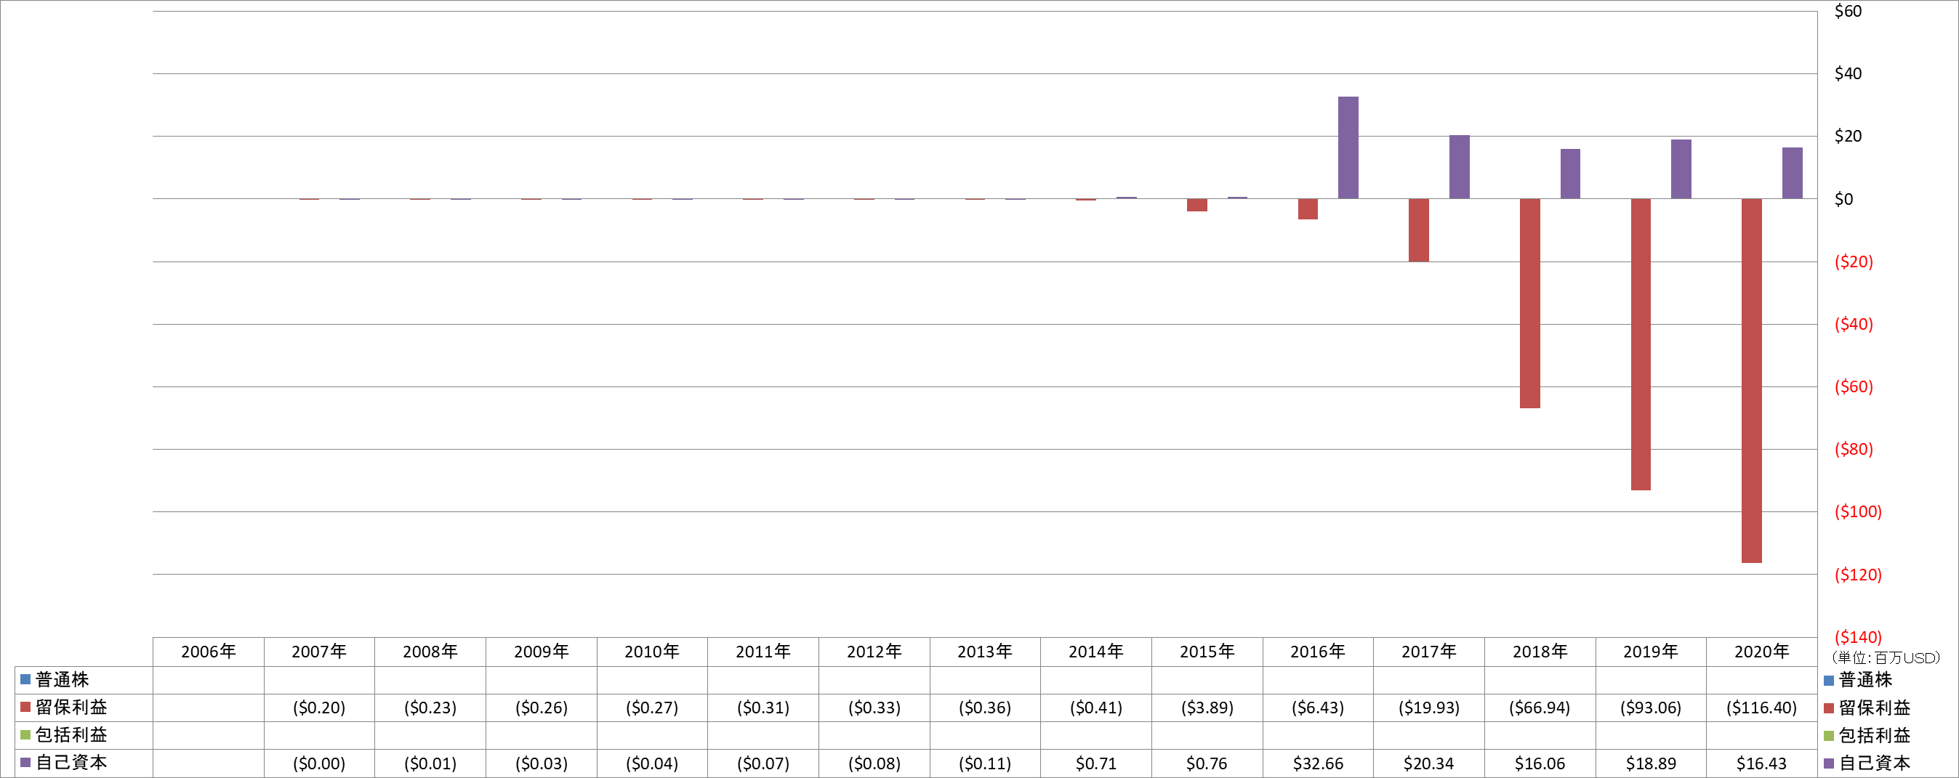
Task: Select the 2013年 column header
Action: (986, 652)
